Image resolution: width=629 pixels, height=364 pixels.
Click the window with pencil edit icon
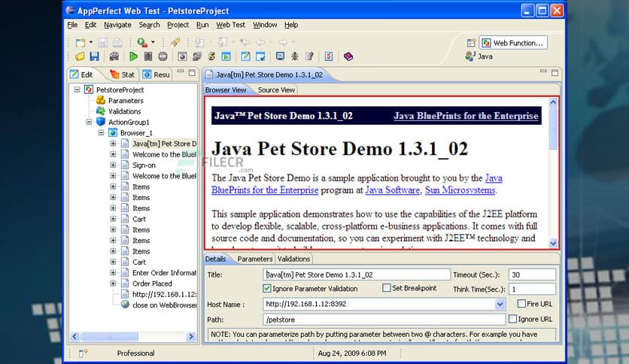245,56
